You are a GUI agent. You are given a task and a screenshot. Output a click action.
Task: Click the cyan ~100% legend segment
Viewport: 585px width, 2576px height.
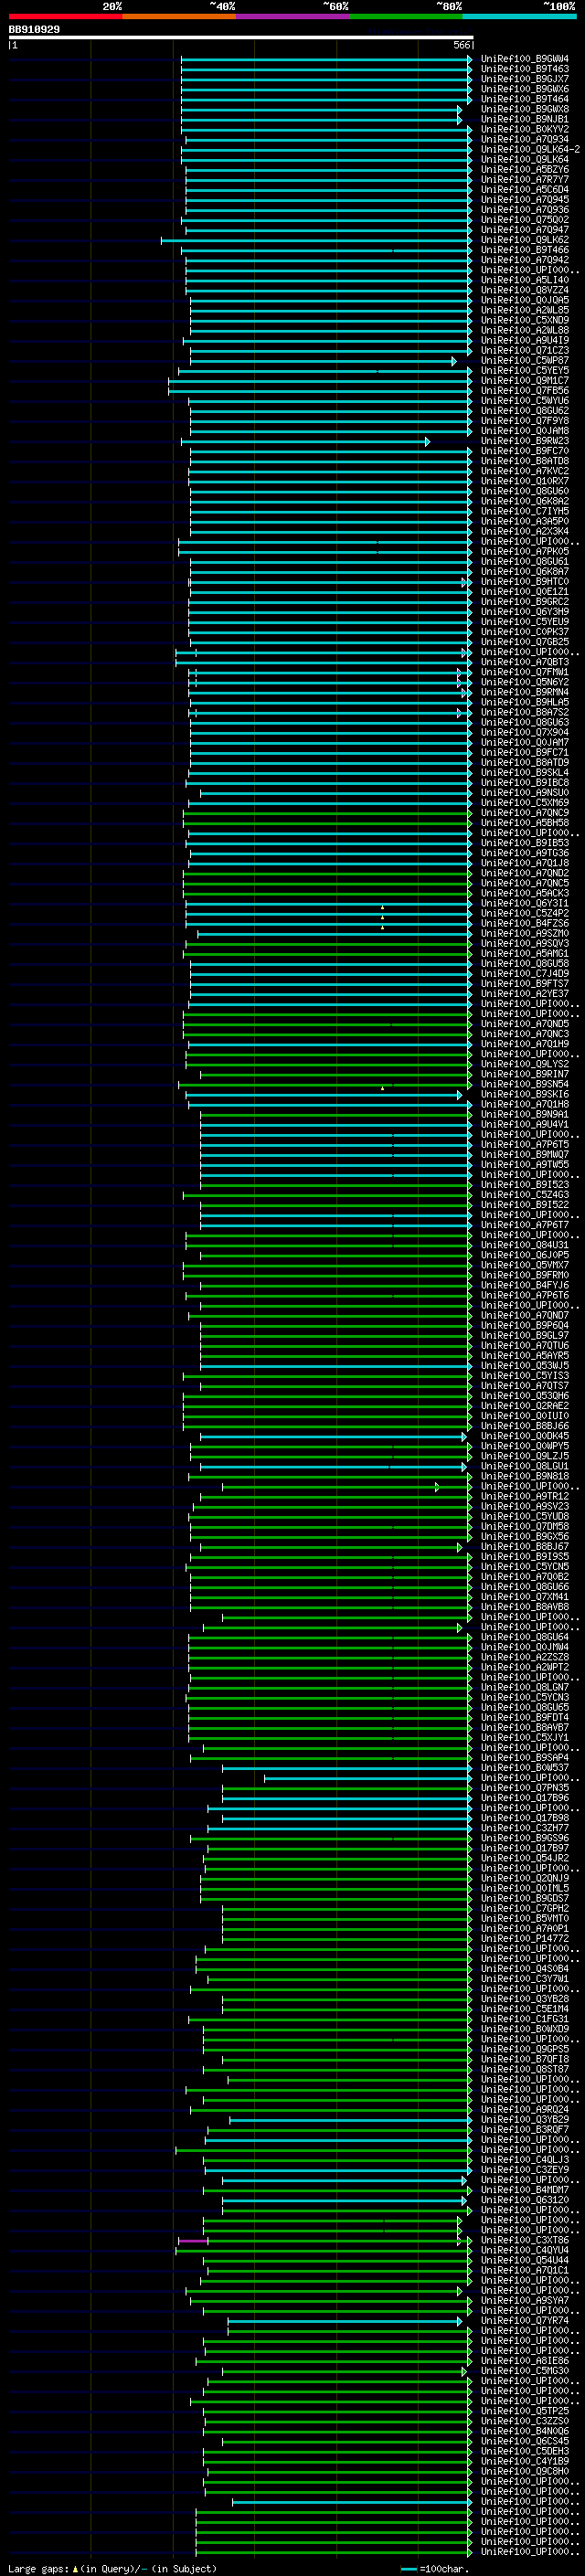[x=520, y=16]
